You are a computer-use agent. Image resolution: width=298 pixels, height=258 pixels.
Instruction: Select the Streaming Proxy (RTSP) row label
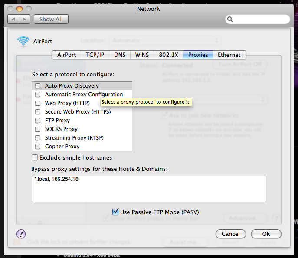[74, 138]
